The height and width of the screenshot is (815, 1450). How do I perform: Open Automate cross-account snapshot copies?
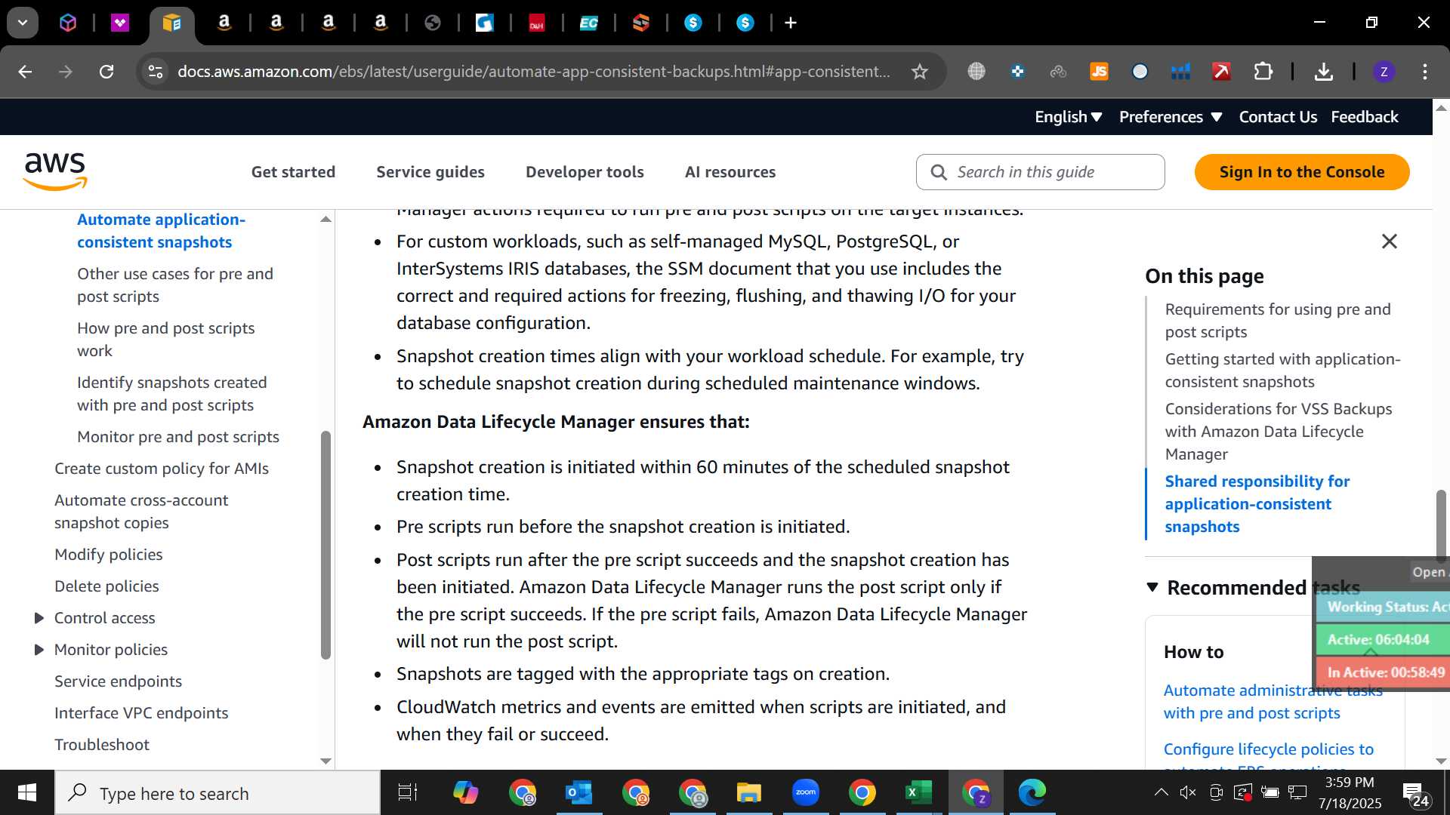coord(141,512)
